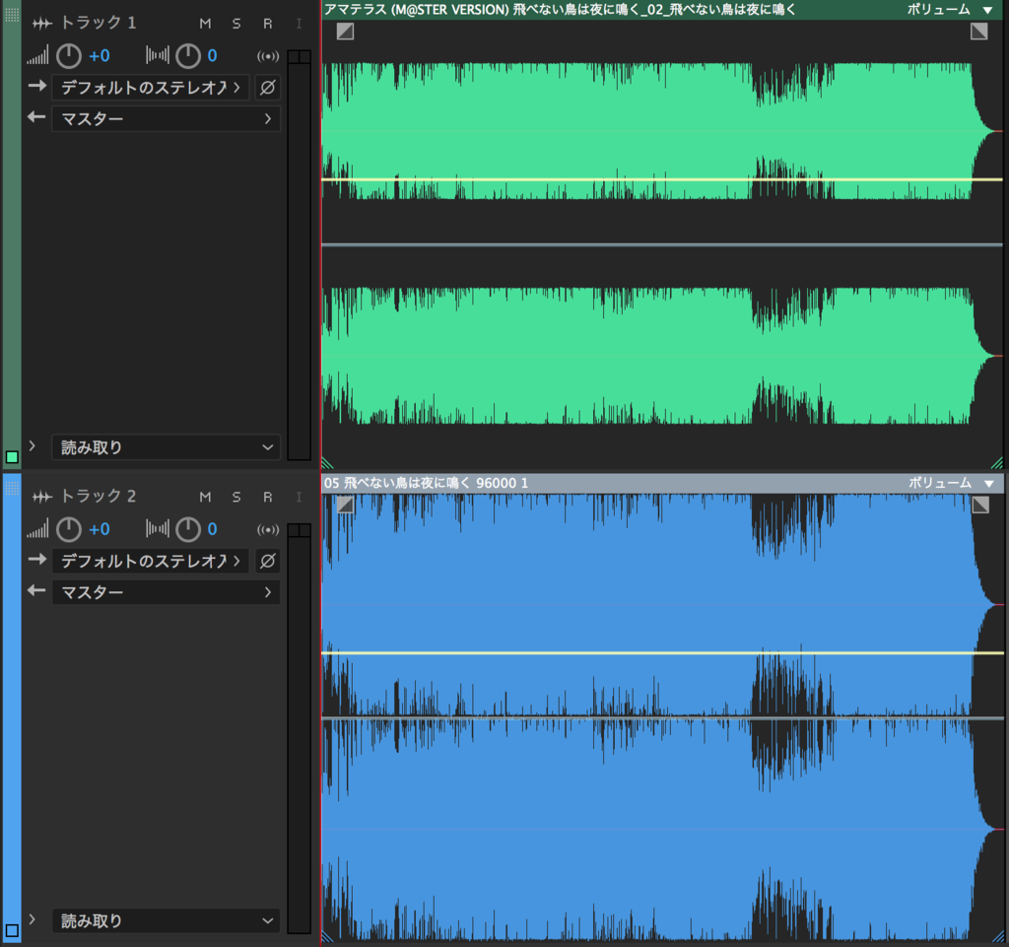Click Track 2 stereo pan knob
1009x947 pixels.
[x=188, y=529]
